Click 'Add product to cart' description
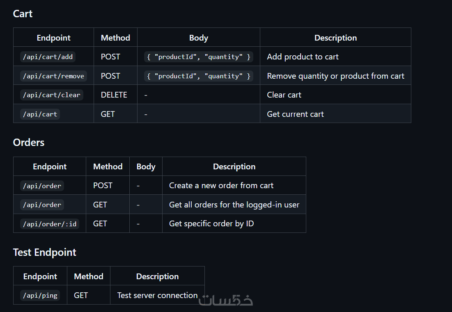The height and width of the screenshot is (312, 452). point(303,57)
